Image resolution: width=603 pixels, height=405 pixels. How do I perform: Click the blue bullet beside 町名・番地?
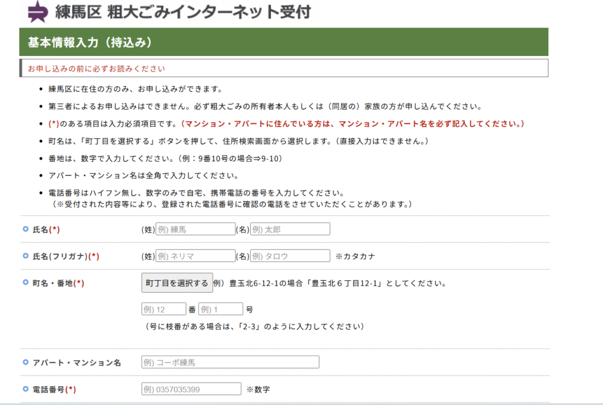[x=25, y=283]
